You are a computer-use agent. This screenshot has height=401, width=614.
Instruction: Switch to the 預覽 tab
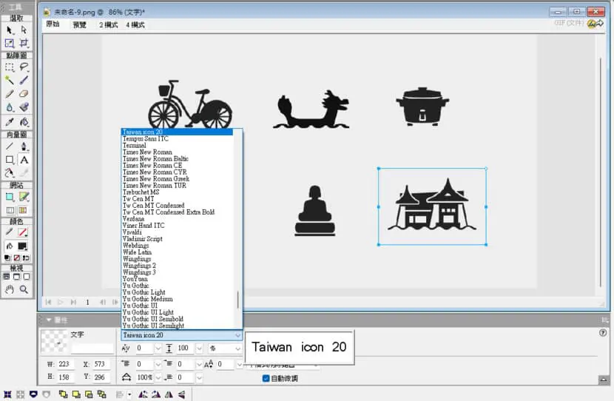[79, 24]
